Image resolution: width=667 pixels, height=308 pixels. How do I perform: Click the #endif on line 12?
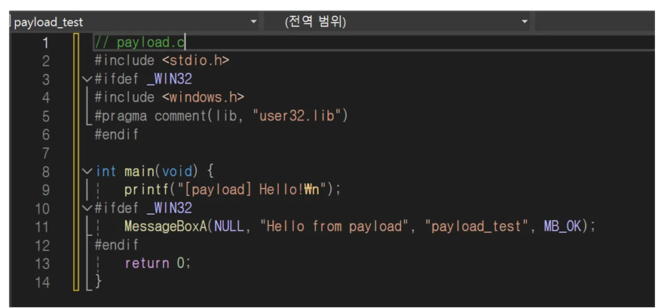[117, 245]
